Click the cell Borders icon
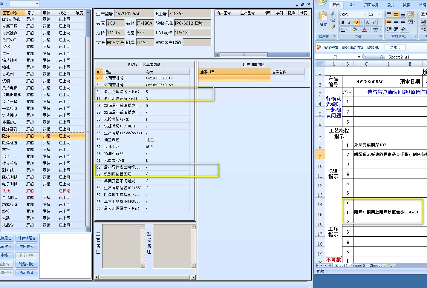 343,30
